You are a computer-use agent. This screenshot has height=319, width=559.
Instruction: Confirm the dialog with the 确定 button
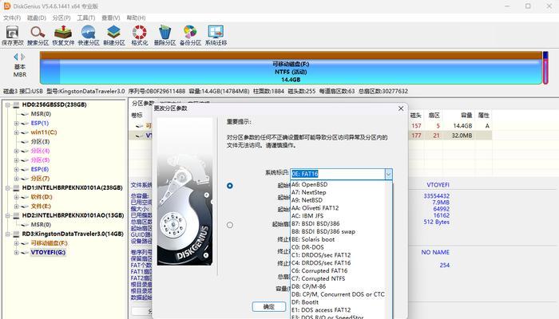[269, 306]
